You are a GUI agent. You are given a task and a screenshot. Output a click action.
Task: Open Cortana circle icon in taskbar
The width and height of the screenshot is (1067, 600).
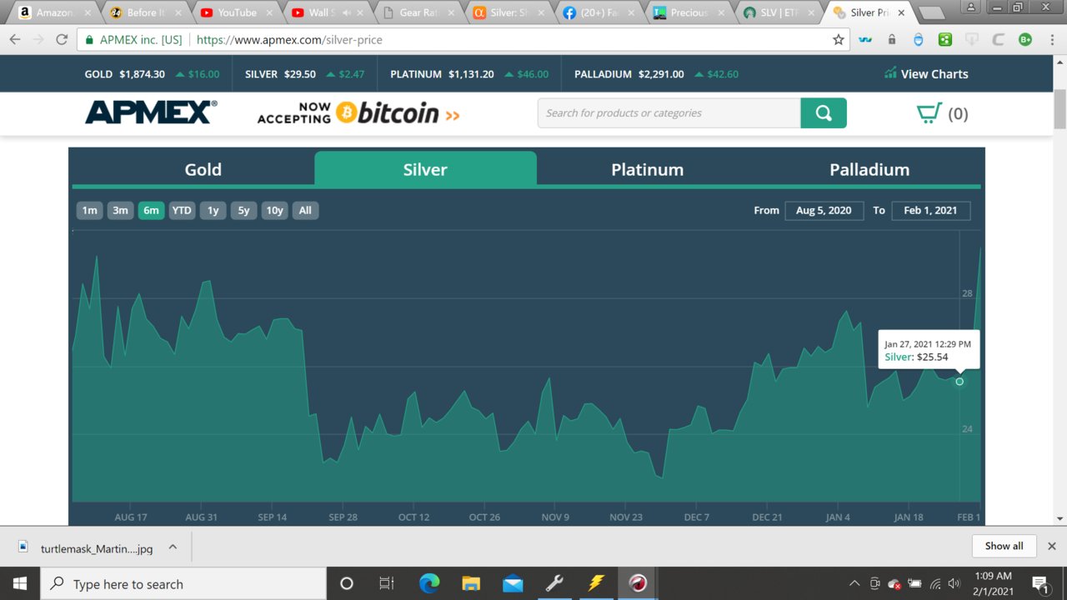(347, 583)
